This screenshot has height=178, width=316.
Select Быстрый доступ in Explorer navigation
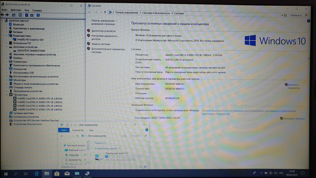pyautogui.click(x=76, y=145)
